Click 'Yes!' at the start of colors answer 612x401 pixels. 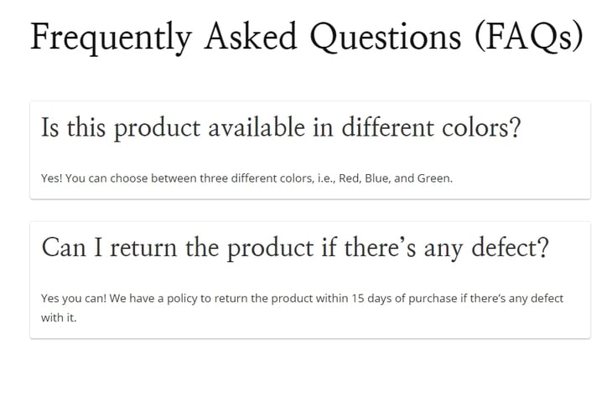pyautogui.click(x=51, y=178)
